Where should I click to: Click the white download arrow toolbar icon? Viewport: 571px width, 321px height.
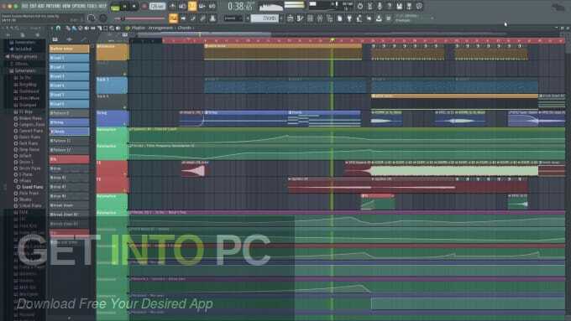(x=379, y=18)
